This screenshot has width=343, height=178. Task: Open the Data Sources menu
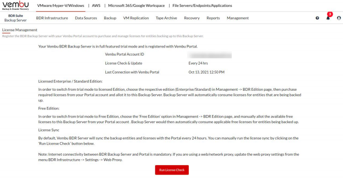(86, 18)
